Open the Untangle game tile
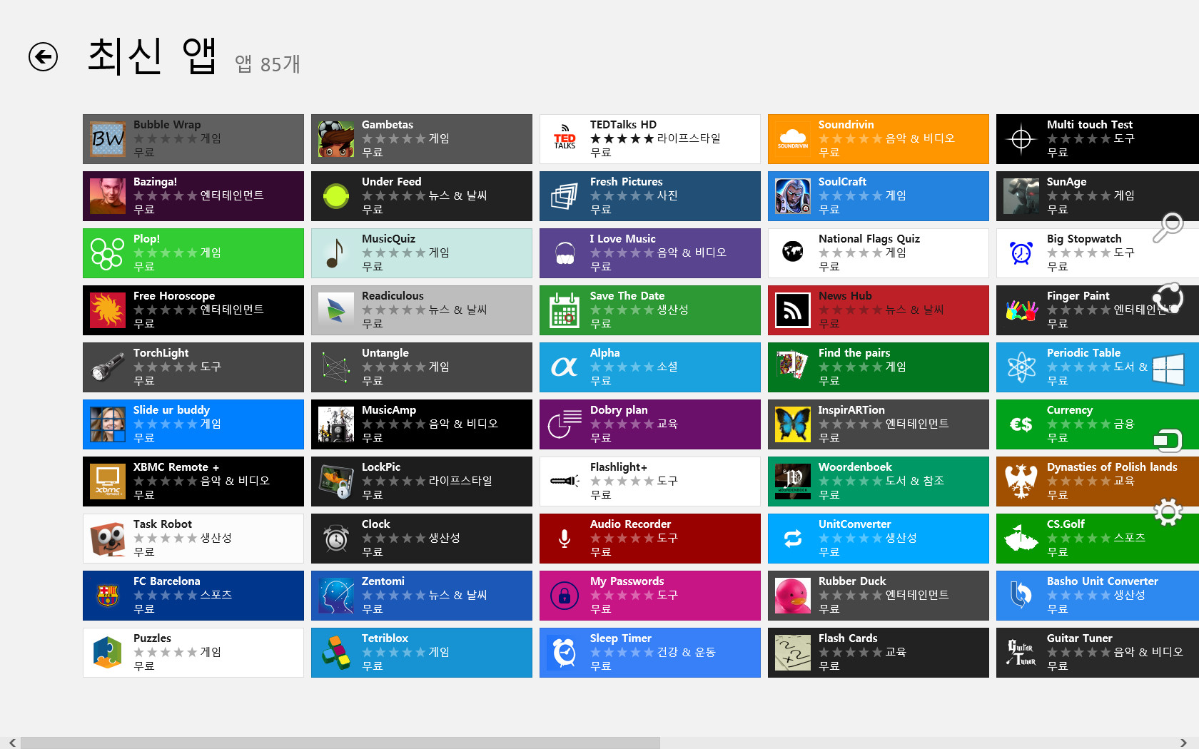The image size is (1199, 749). tap(422, 367)
